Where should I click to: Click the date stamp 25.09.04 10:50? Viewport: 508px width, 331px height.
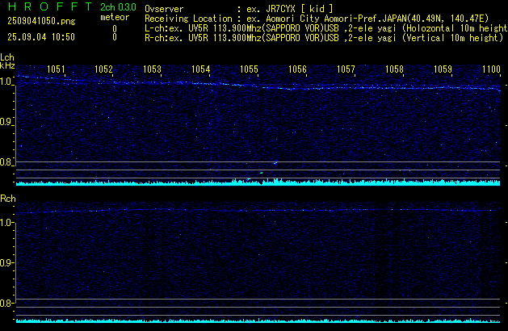[x=41, y=37]
